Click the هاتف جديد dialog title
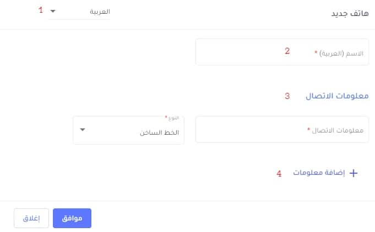Viewport: 375px width, 232px height. [x=350, y=14]
